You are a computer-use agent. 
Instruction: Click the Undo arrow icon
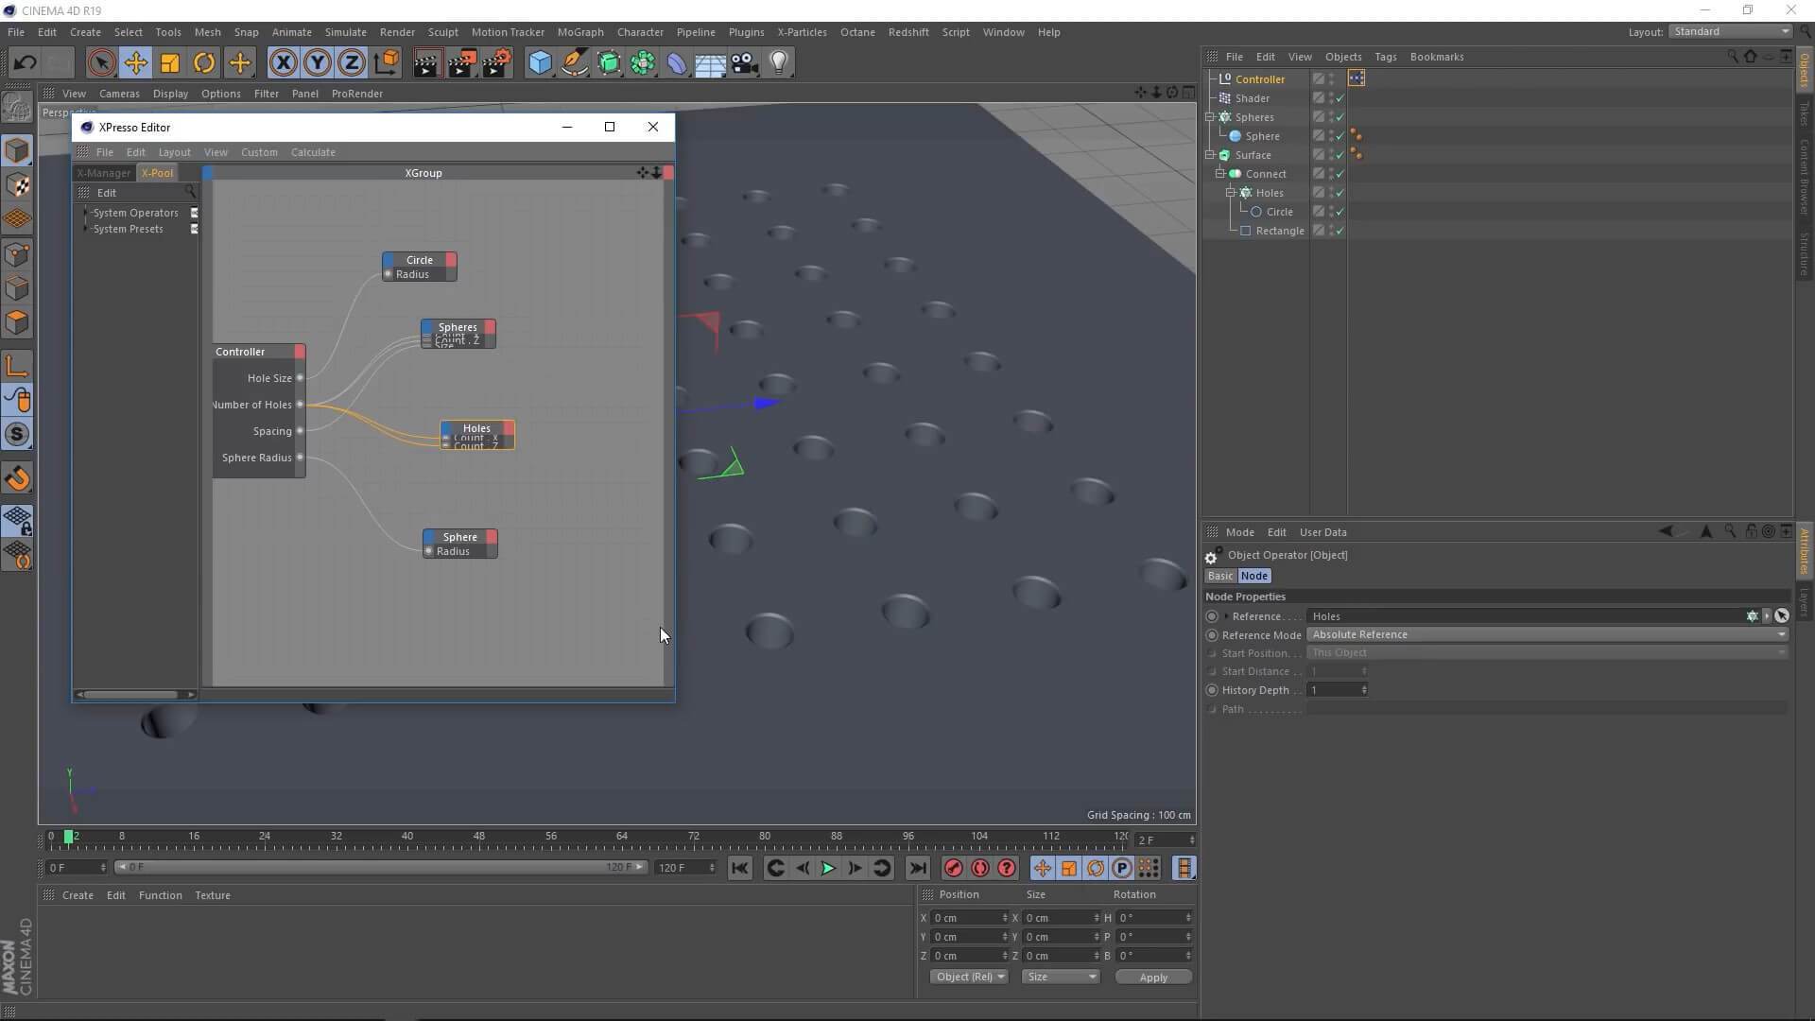(x=25, y=63)
